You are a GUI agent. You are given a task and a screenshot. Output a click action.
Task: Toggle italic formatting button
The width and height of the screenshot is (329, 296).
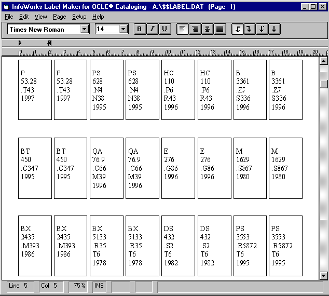(x=152, y=29)
